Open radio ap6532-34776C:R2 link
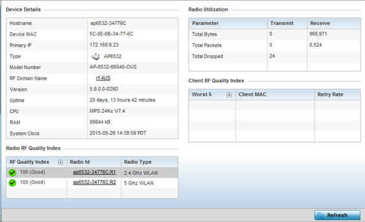Screen dimensions: 365x222 click(x=94, y=182)
